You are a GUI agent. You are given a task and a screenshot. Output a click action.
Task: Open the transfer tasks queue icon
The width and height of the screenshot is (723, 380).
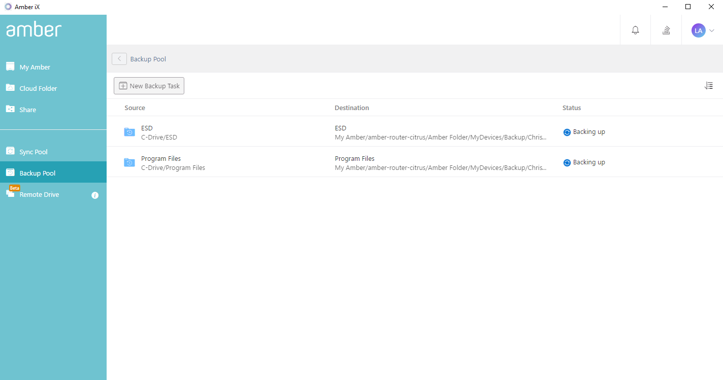point(666,30)
